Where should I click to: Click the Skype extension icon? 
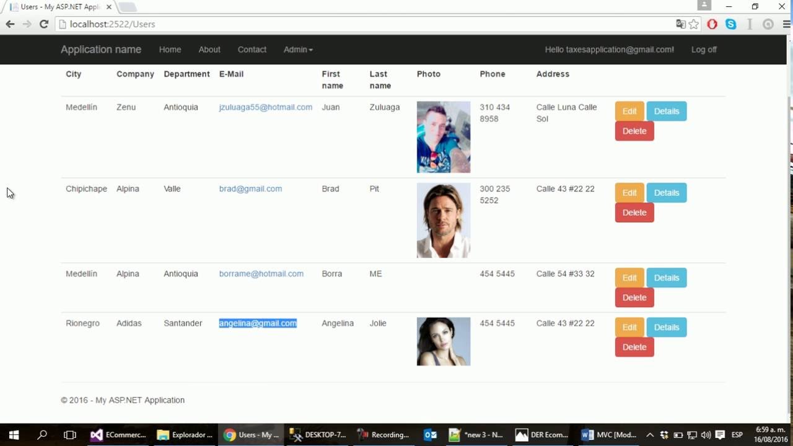[x=731, y=24]
